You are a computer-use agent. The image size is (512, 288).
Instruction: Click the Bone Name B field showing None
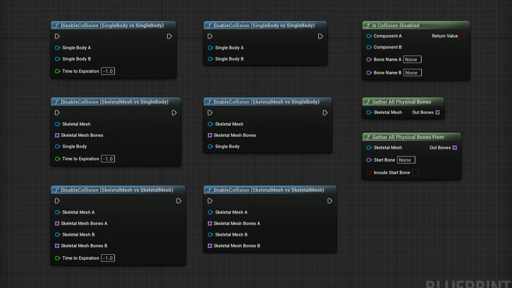point(412,73)
